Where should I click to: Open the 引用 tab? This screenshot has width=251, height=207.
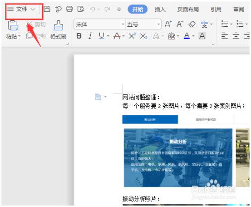coord(216,9)
